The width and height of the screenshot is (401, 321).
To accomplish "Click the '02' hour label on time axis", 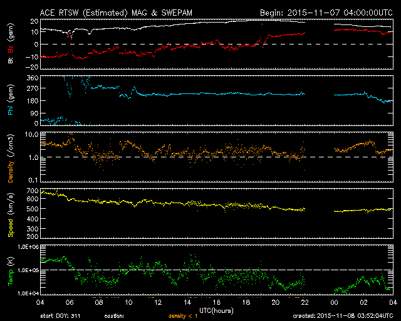I will point(363,303).
